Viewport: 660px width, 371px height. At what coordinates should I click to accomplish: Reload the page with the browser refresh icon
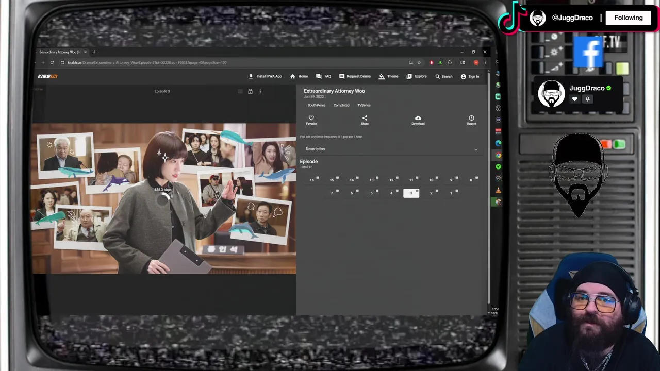tap(52, 62)
